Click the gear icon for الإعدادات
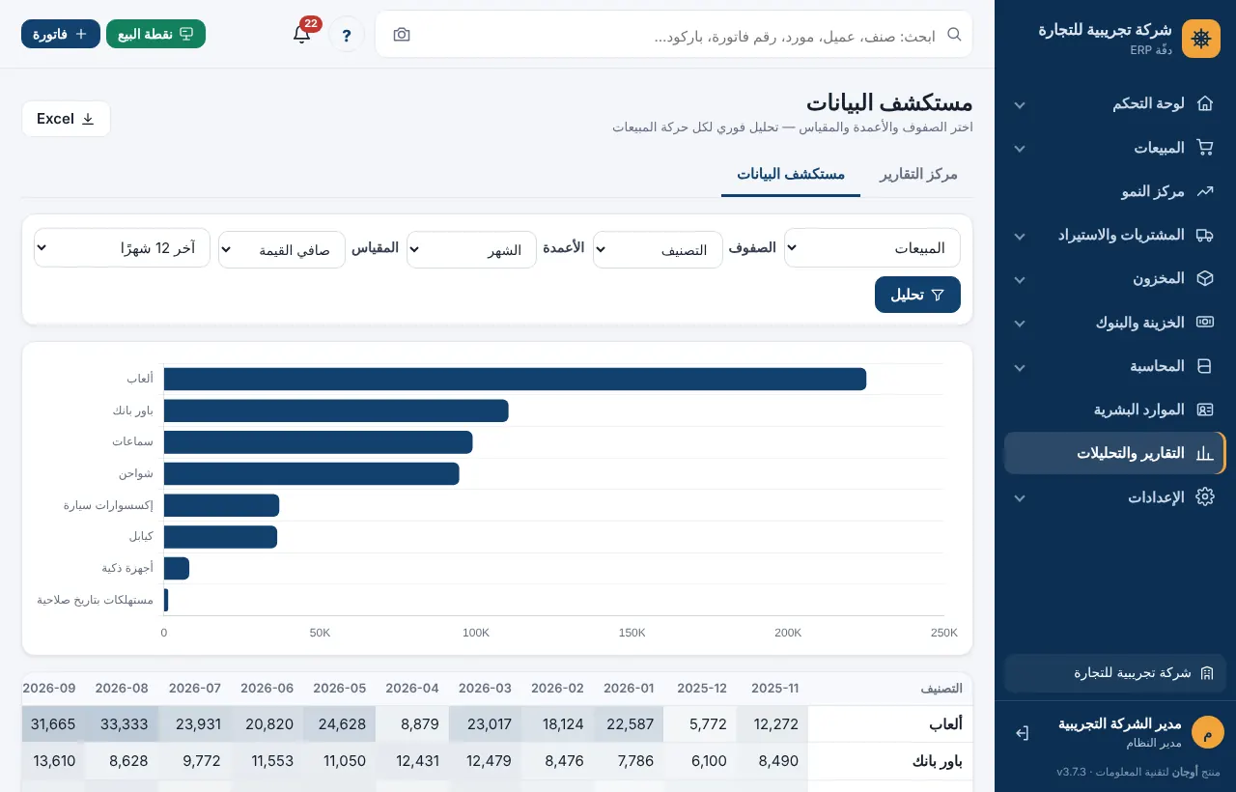This screenshot has height=792, width=1236. [x=1204, y=496]
